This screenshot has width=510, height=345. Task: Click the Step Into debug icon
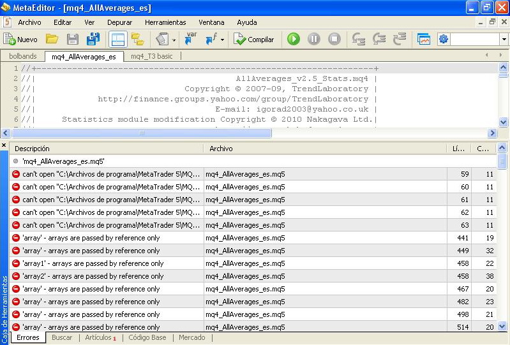click(x=359, y=40)
